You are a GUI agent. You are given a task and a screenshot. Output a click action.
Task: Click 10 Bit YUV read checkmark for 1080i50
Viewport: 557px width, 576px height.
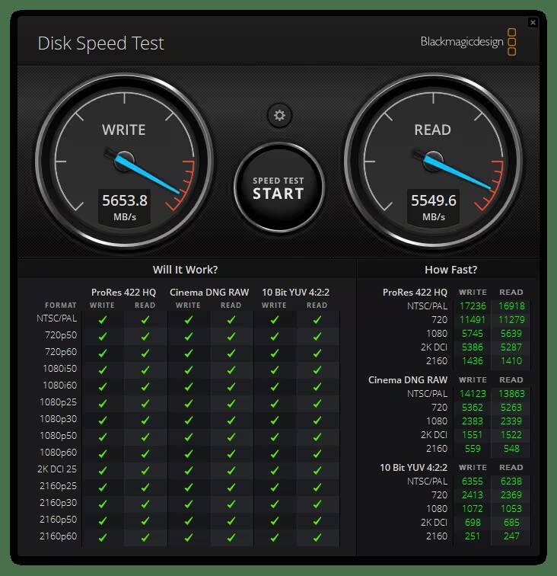[x=317, y=370]
